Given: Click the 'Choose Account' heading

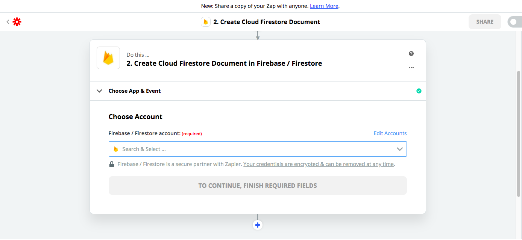Looking at the screenshot, I should [135, 117].
